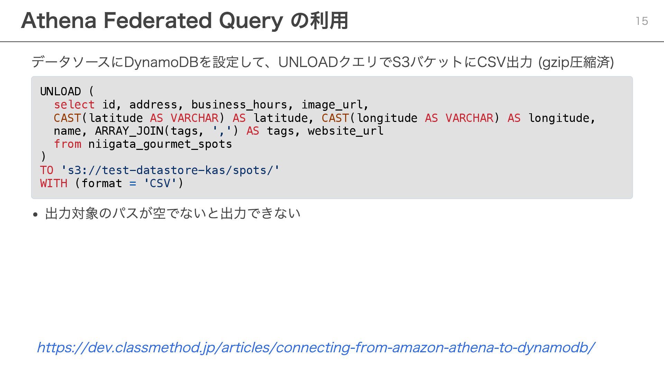Click the 'CSV' format string
Viewport: 664px width, 373px height.
click(x=160, y=183)
